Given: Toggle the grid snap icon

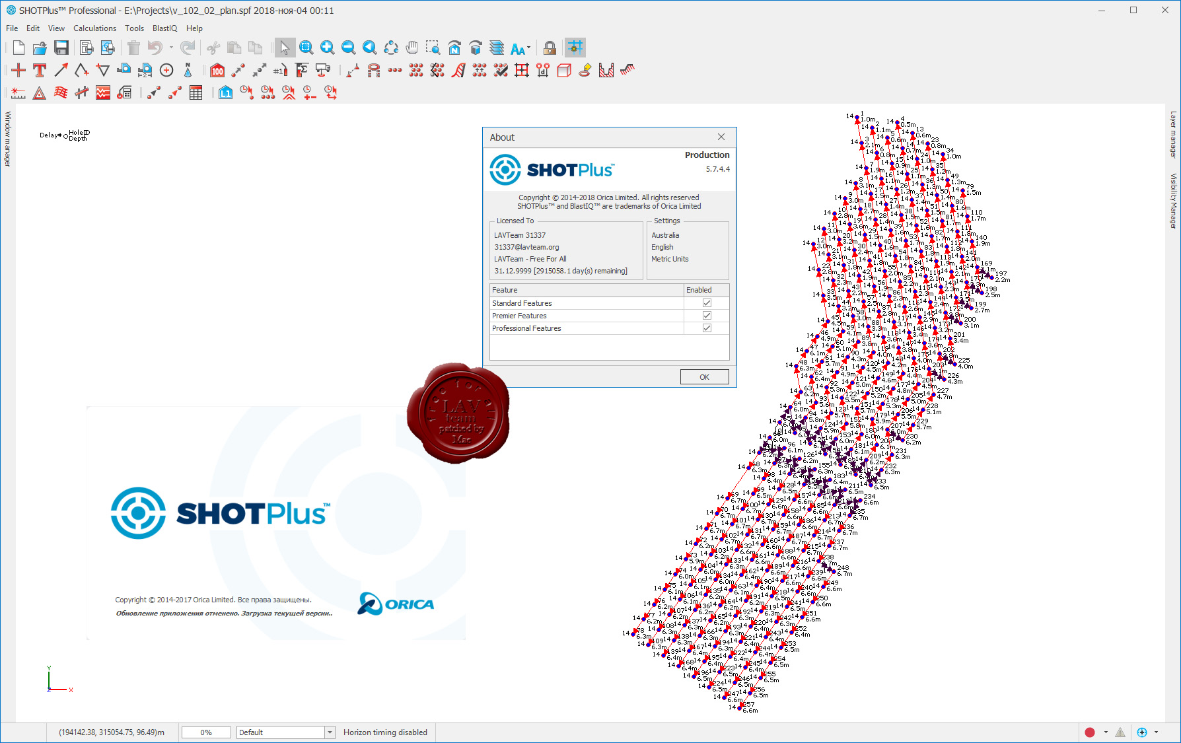Looking at the screenshot, I should pos(576,48).
